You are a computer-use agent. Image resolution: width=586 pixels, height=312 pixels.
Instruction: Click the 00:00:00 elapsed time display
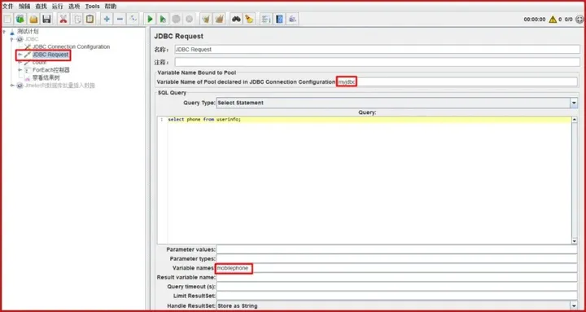535,20
